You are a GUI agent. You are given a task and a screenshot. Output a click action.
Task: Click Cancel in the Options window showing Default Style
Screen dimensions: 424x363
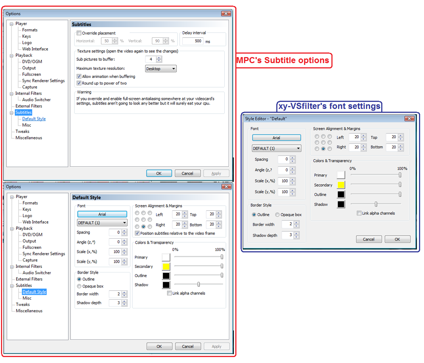click(x=188, y=346)
